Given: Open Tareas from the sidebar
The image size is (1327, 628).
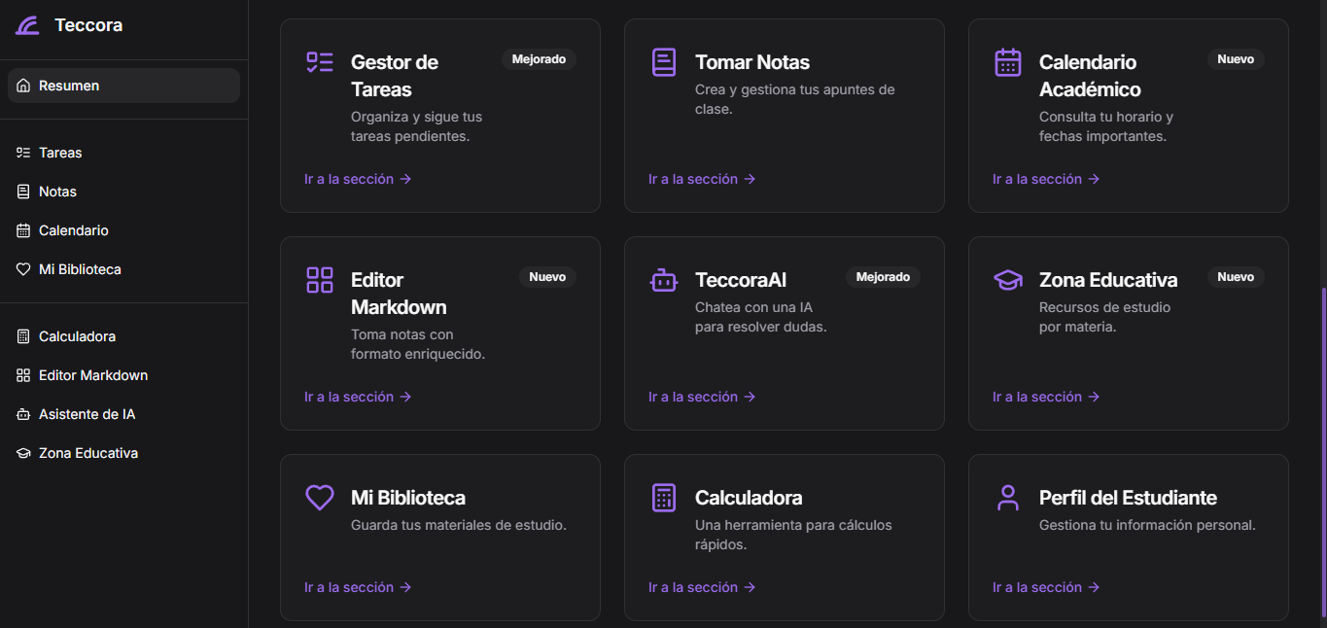Looking at the screenshot, I should pos(60,153).
